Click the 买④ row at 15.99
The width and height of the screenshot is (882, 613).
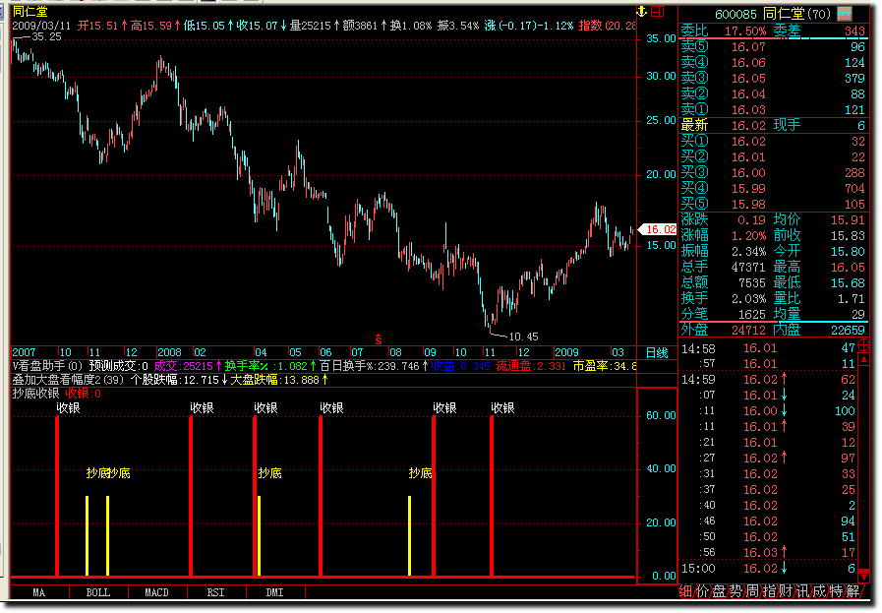773,189
